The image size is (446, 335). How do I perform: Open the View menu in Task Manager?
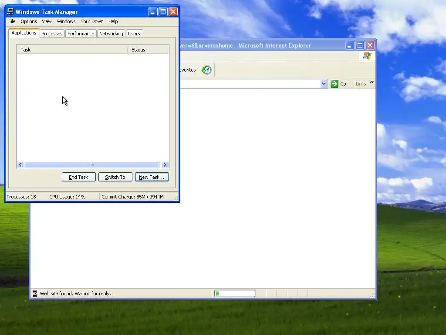click(x=47, y=21)
